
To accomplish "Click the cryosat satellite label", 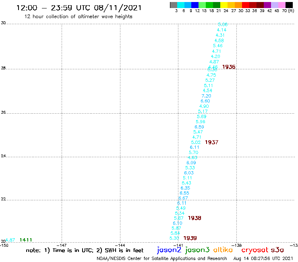I will [255, 250].
